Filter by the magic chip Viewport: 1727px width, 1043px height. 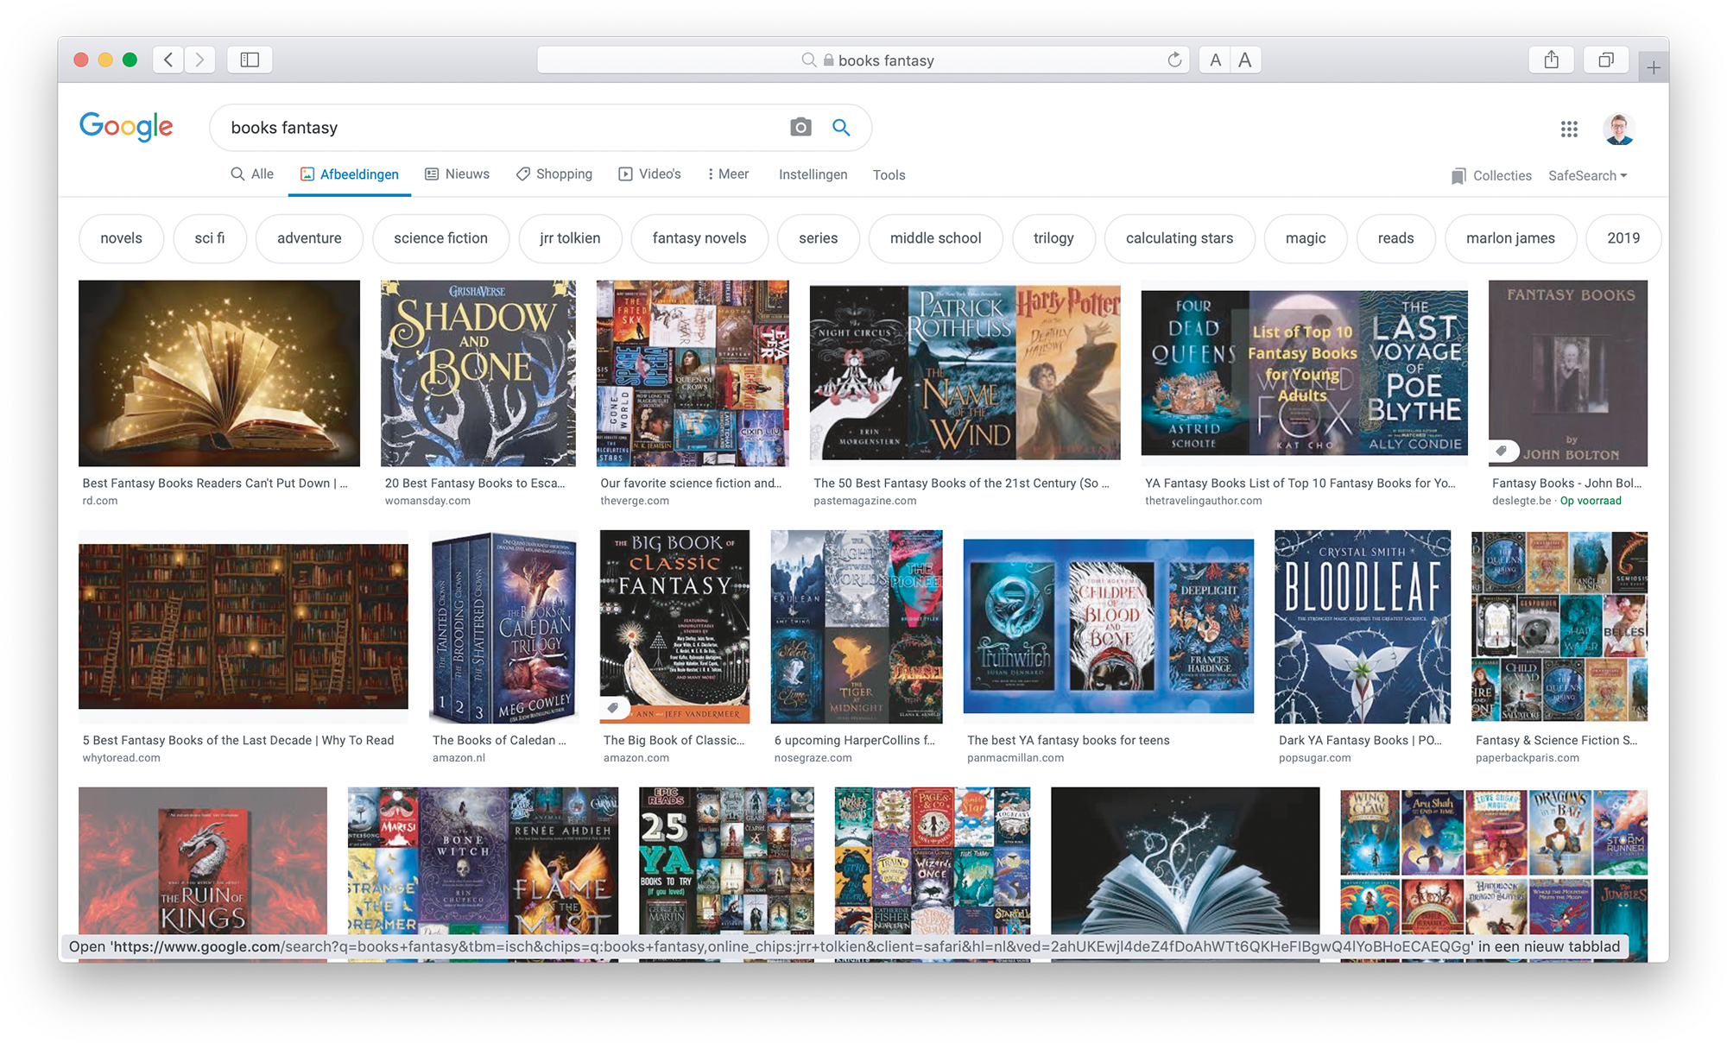pos(1306,238)
